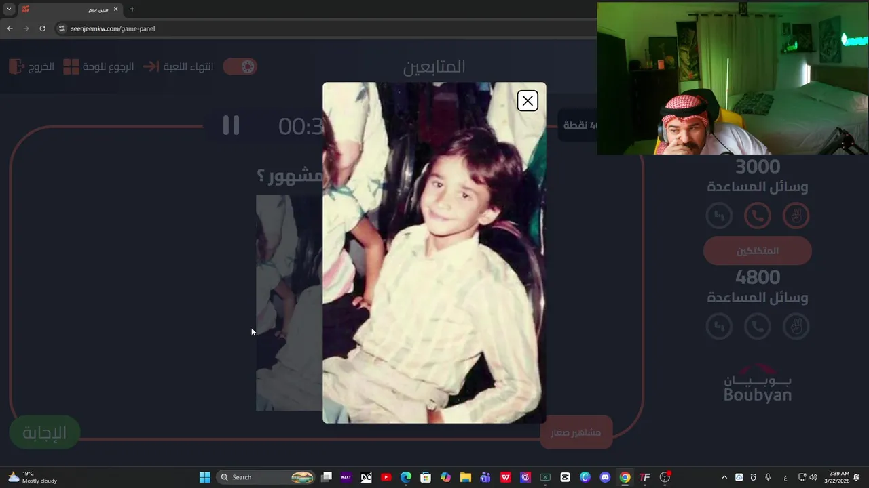
Task: Open network settings from tray
Action: click(802, 477)
